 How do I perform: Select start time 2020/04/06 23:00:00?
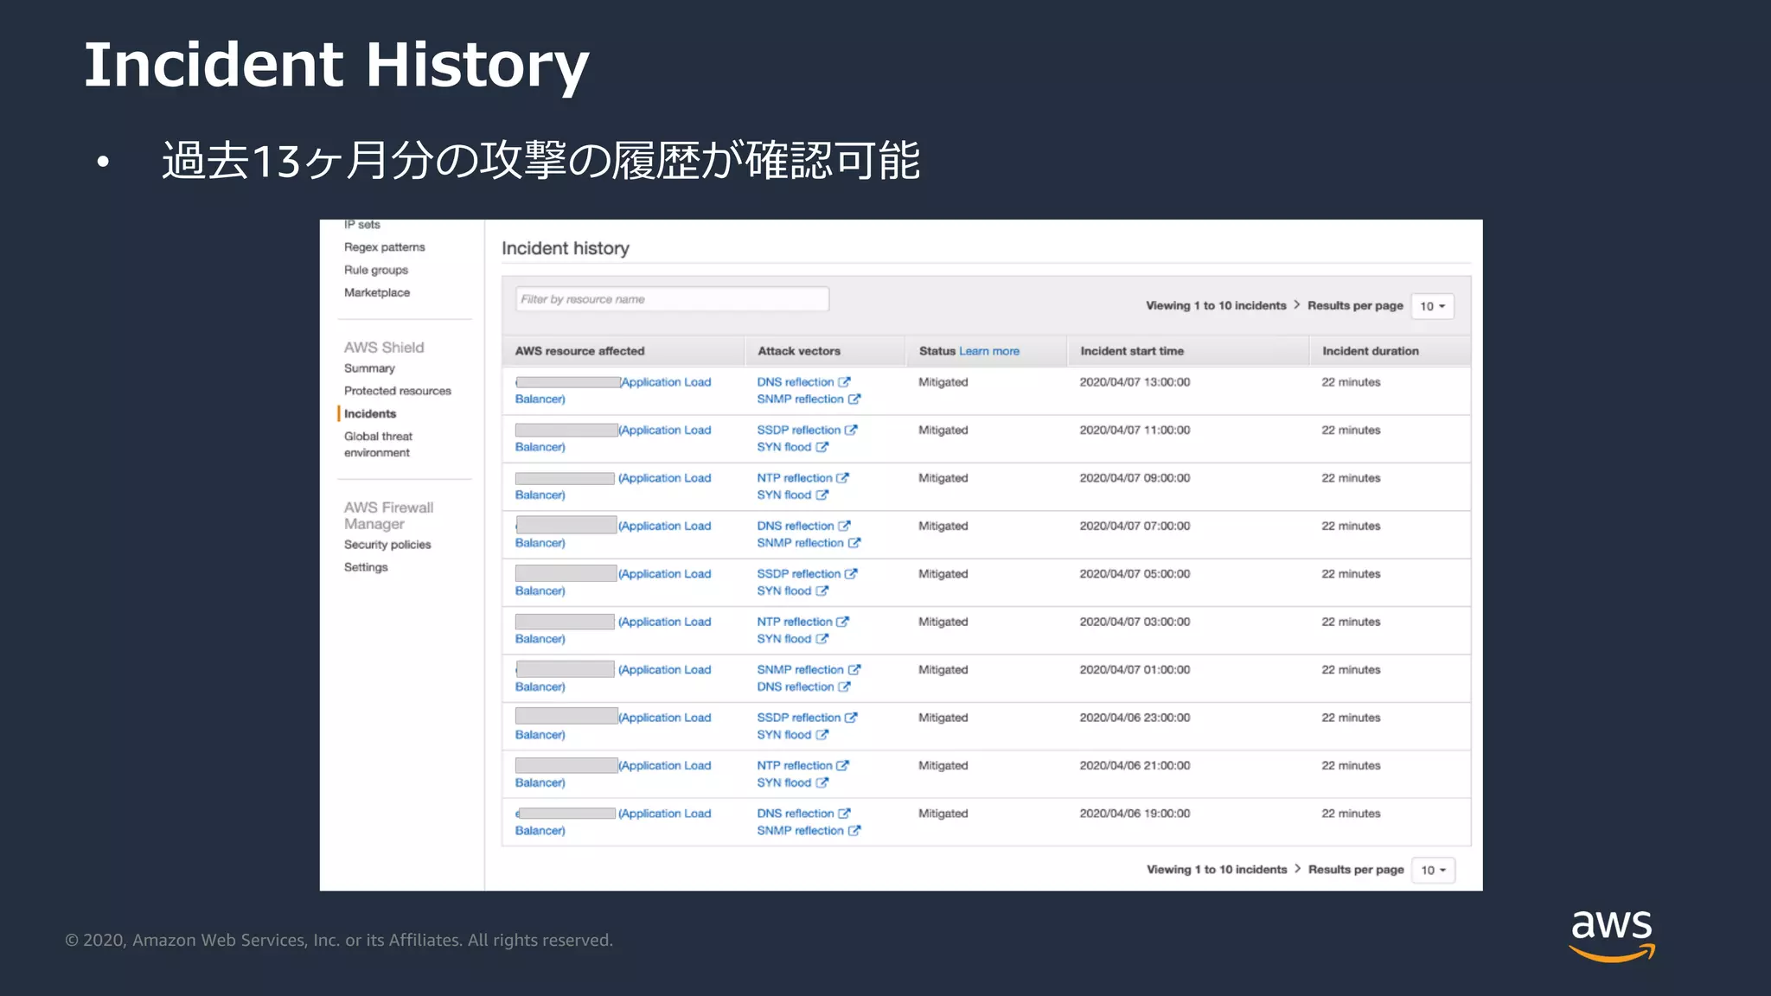coord(1135,718)
